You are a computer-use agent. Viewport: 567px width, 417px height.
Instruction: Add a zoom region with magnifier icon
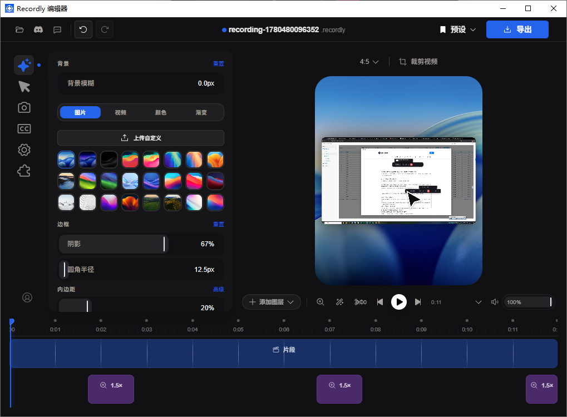(x=321, y=302)
